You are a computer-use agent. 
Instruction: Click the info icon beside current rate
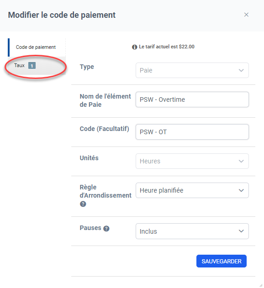pos(135,47)
